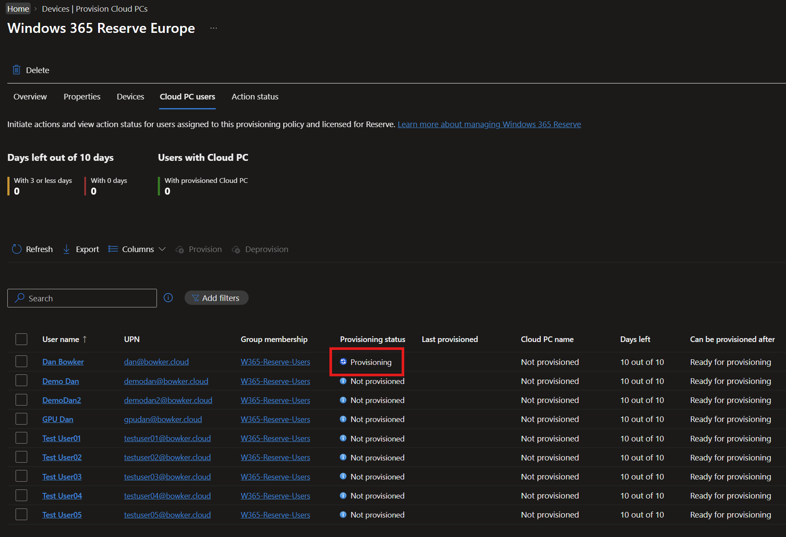Viewport: 786px width, 537px height.
Task: Open the Test User03 user link
Action: point(62,477)
